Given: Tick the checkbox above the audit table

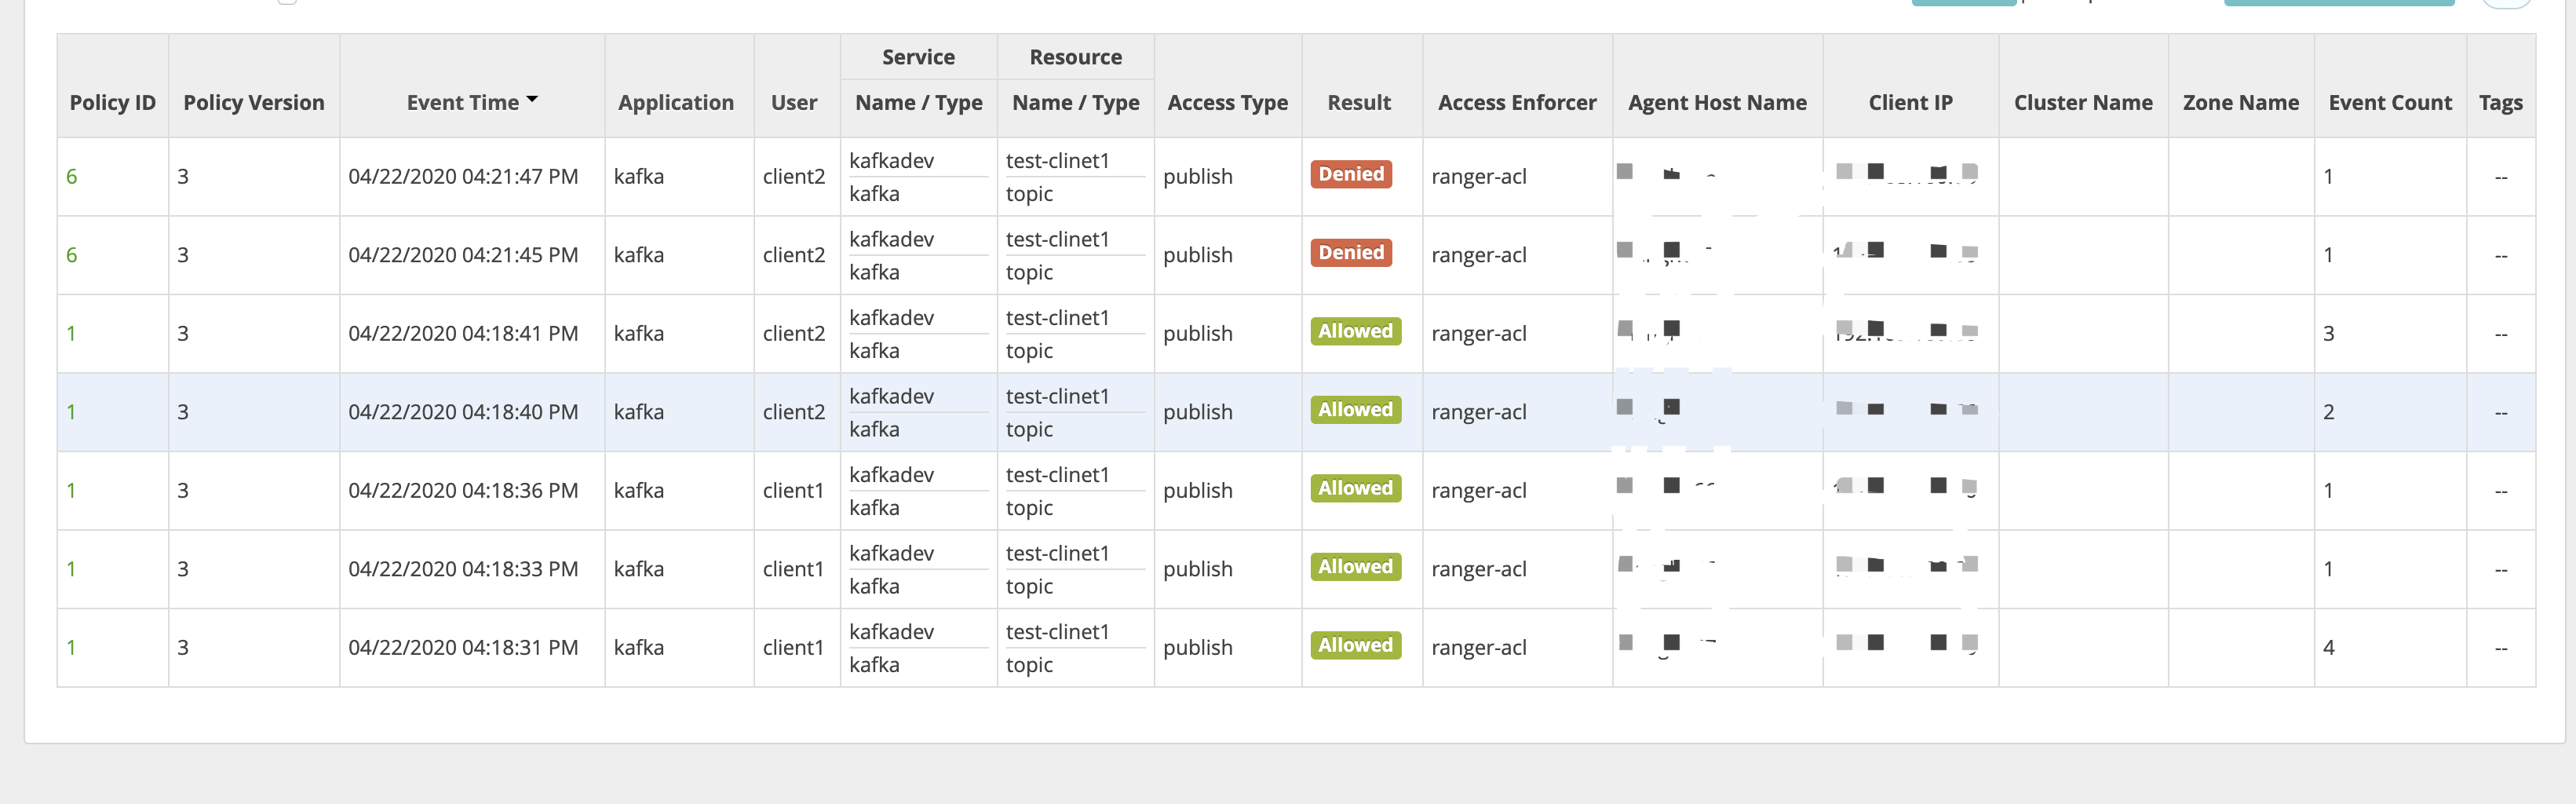Looking at the screenshot, I should click(x=288, y=2).
